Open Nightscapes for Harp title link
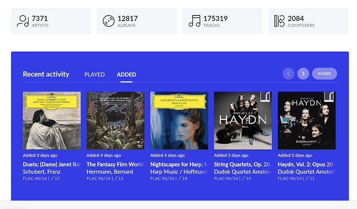The width and height of the screenshot is (357, 209). coord(179,165)
